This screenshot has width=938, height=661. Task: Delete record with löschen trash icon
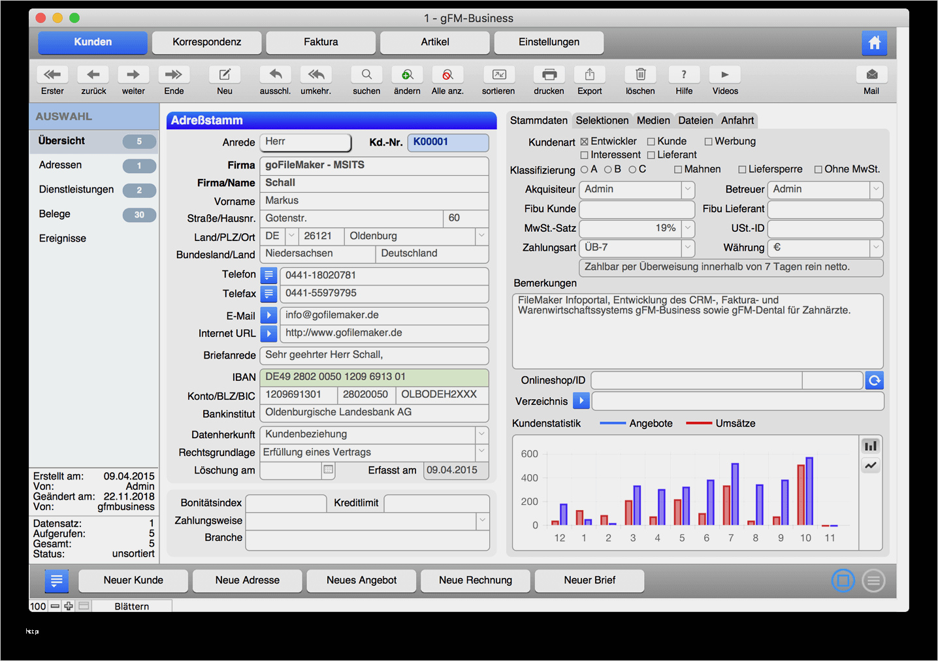click(x=640, y=74)
